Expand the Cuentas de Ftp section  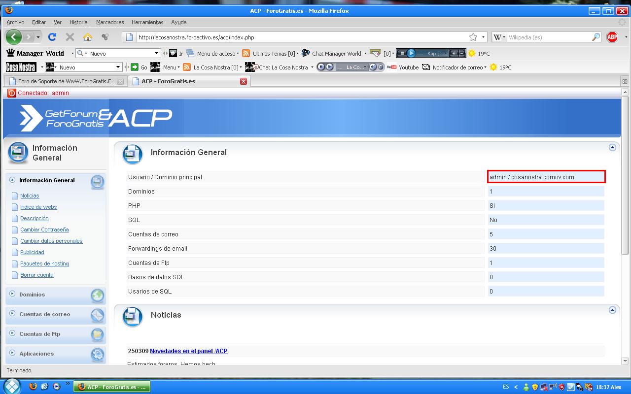pos(56,334)
